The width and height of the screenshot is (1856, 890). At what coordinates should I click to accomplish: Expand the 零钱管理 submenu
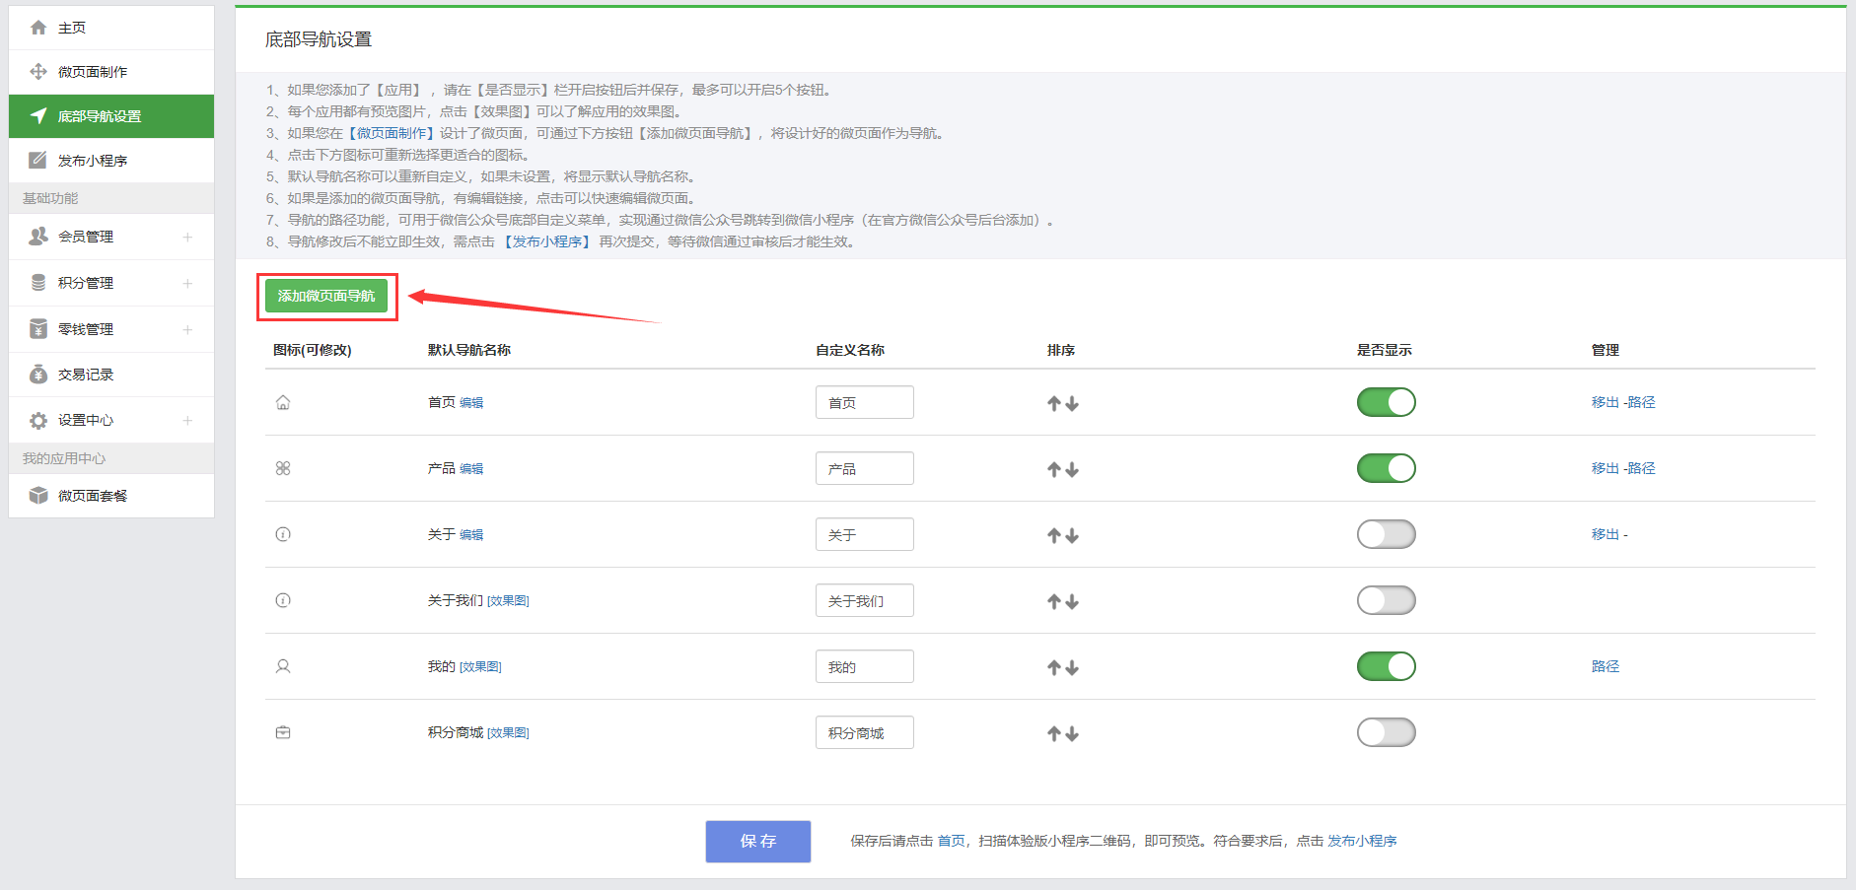coord(187,329)
